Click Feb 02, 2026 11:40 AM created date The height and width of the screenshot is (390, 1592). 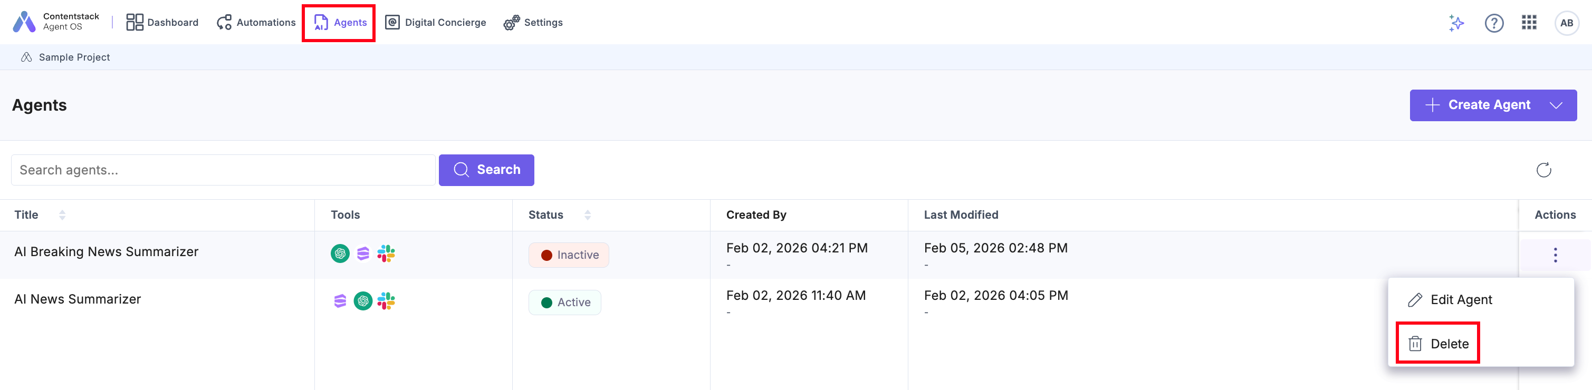coord(795,296)
